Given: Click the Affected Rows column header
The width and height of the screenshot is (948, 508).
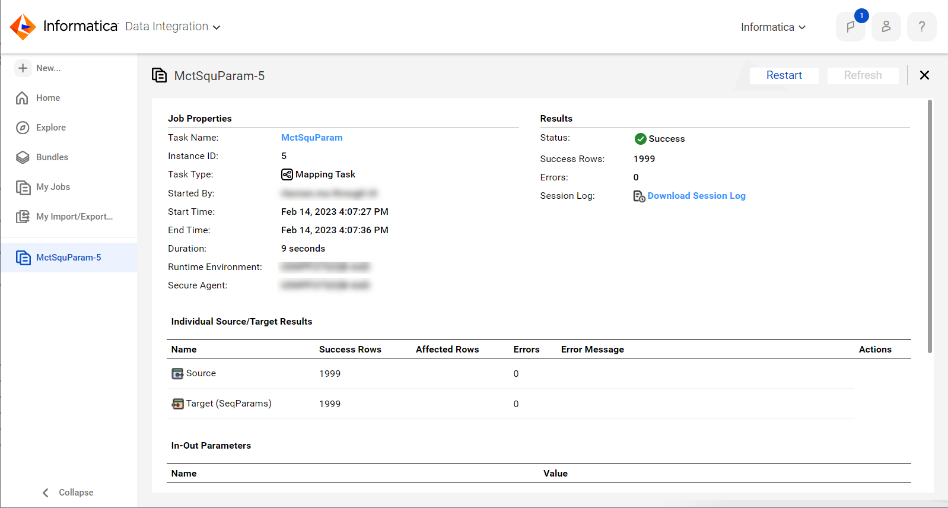Looking at the screenshot, I should (x=447, y=350).
